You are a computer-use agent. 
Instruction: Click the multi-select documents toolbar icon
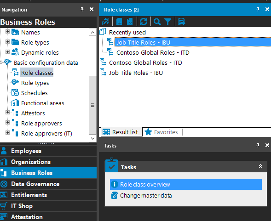[x=105, y=22]
